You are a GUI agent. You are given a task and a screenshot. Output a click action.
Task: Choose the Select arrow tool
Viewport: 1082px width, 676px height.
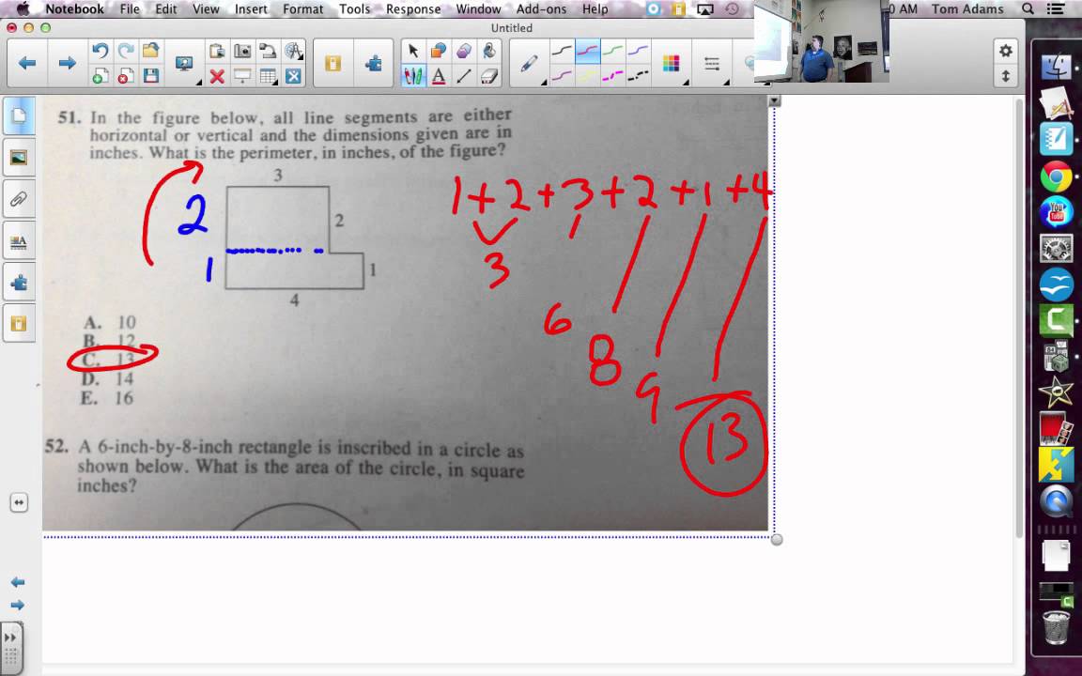(x=413, y=51)
